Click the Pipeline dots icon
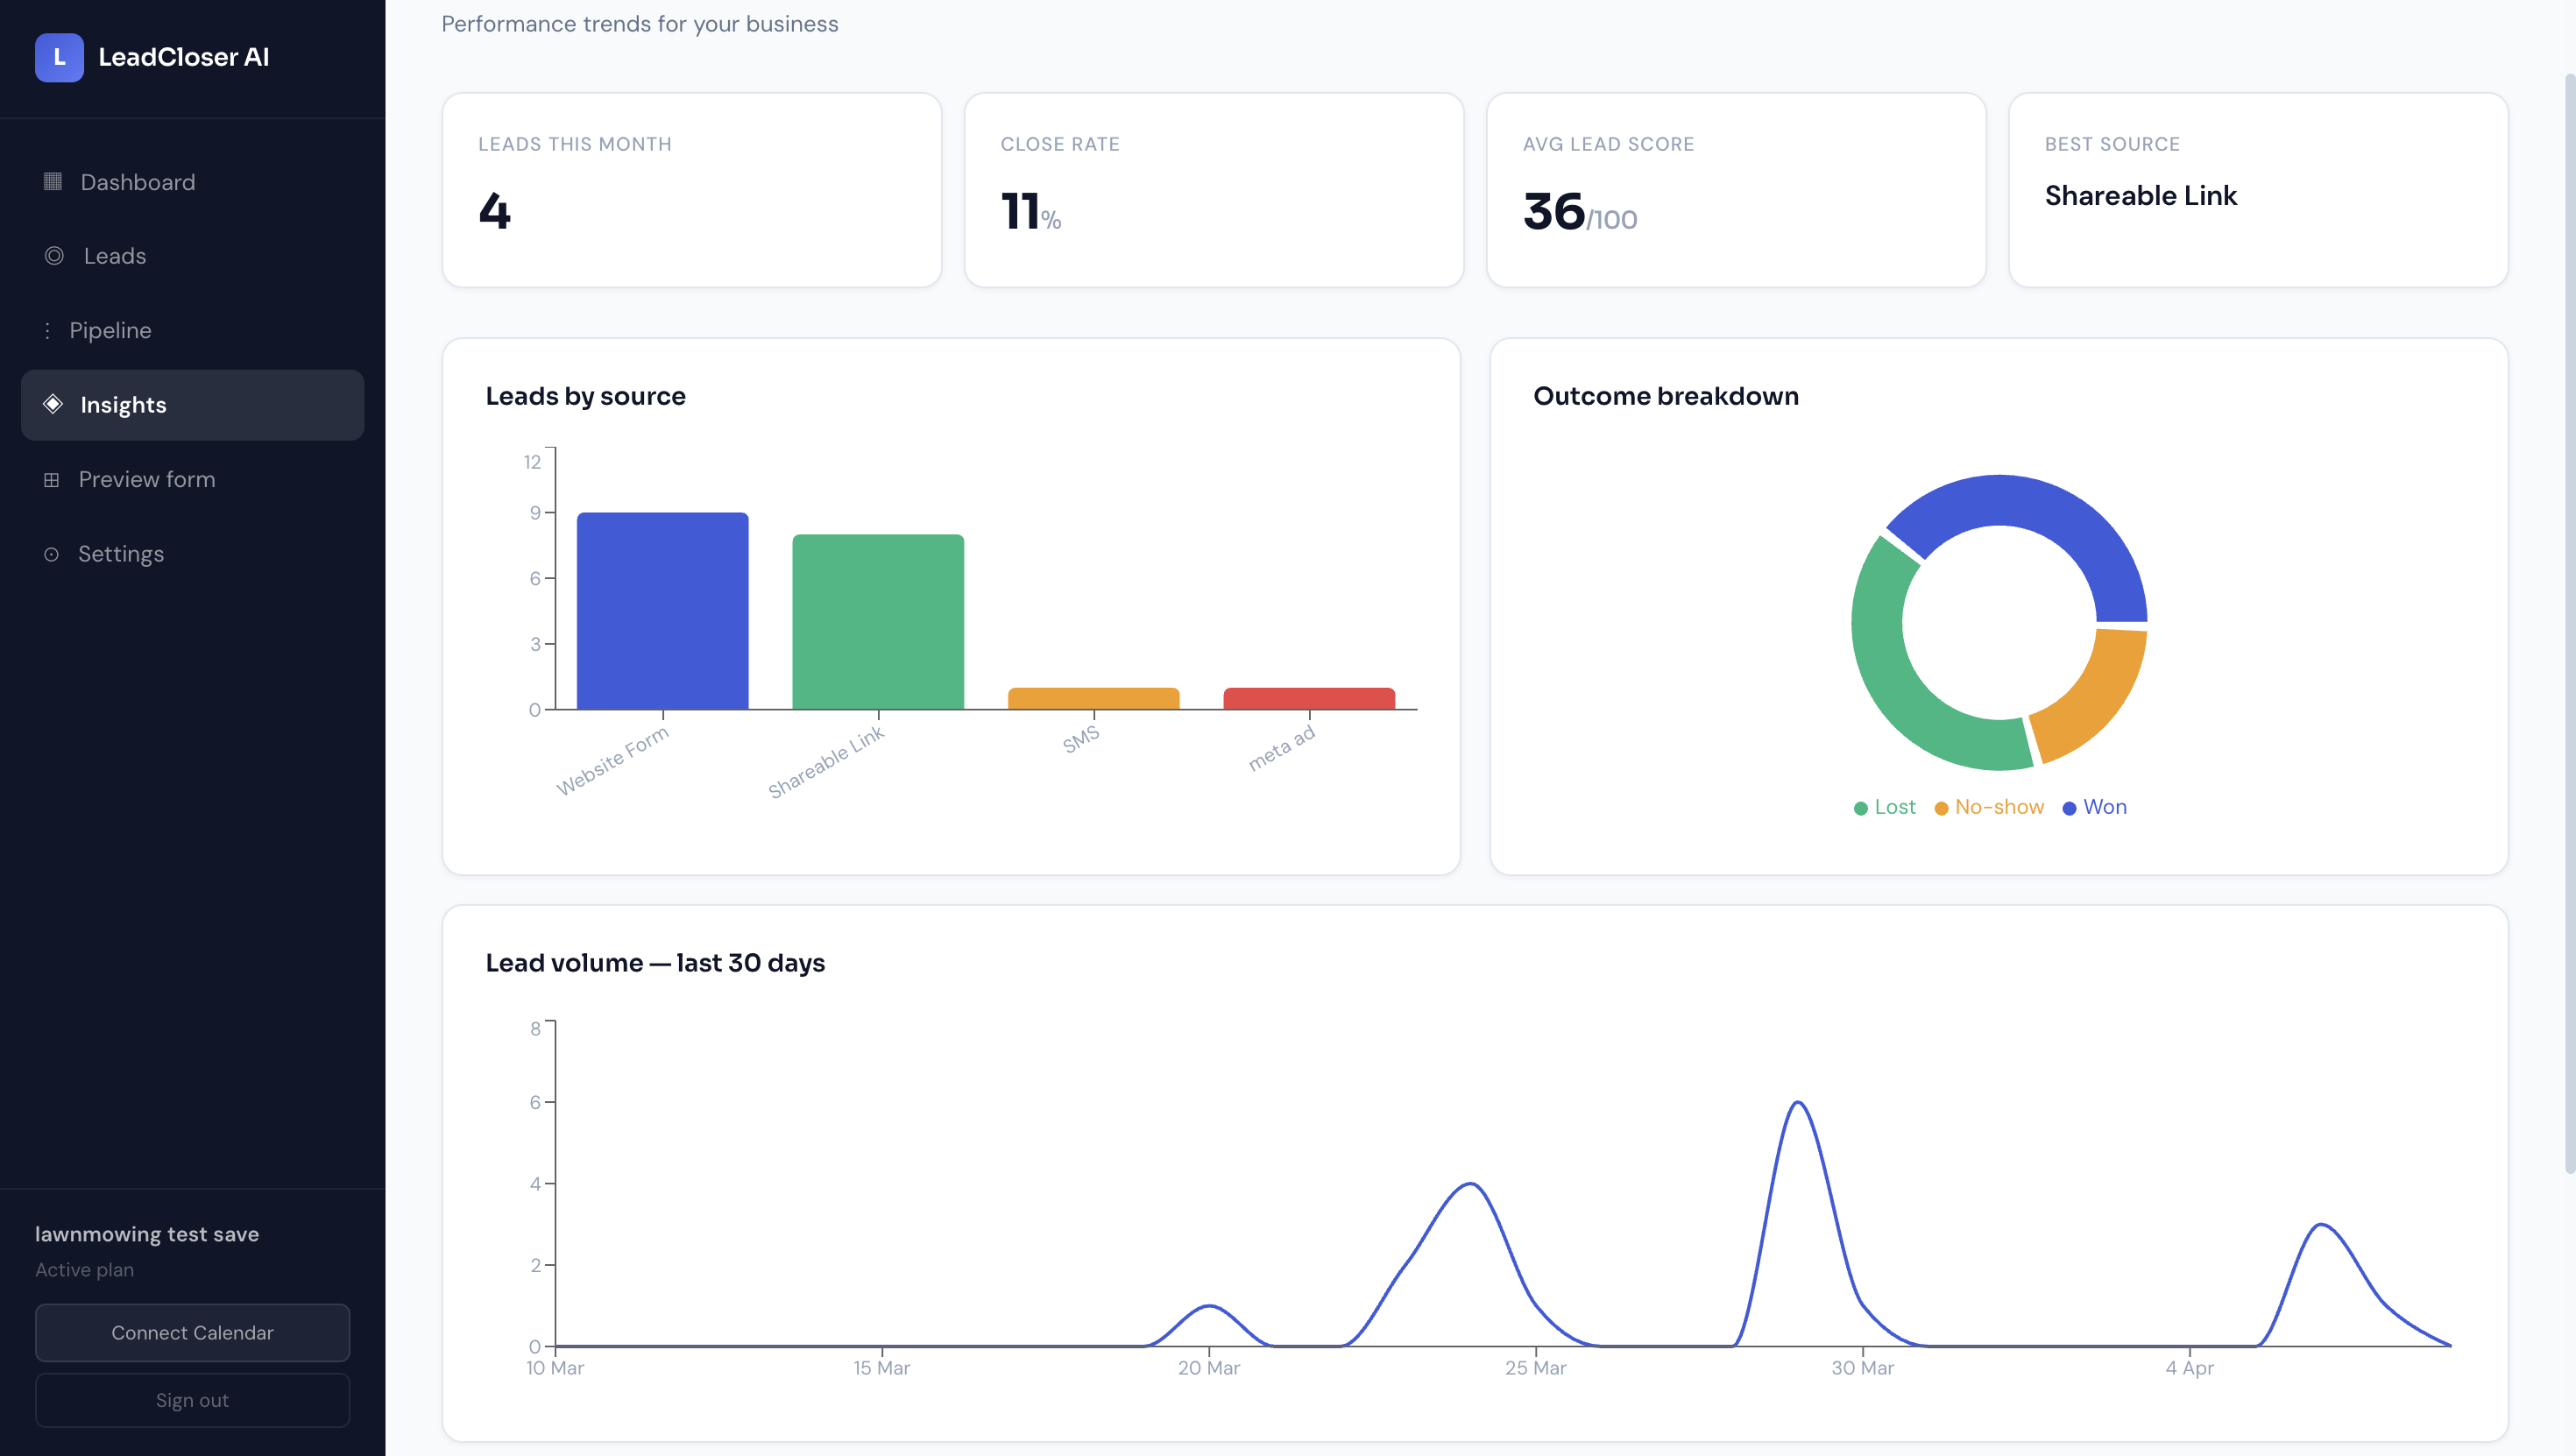2576x1456 pixels. point(47,330)
